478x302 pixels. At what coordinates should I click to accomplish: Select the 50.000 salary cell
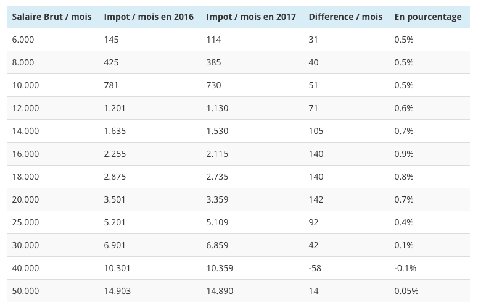(x=25, y=291)
